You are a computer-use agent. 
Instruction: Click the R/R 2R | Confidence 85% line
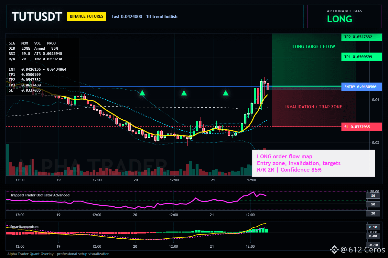coord(289,170)
